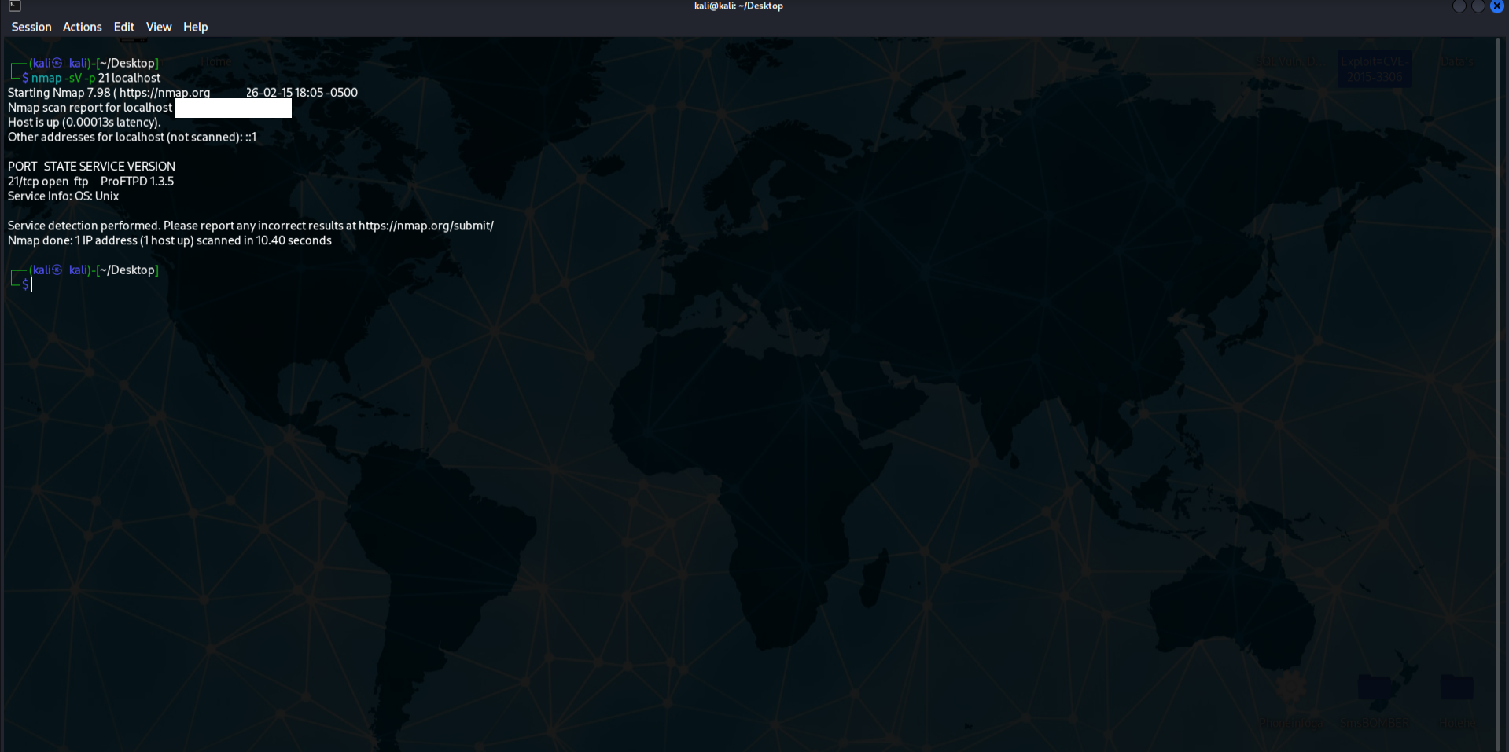Screen dimensions: 1509x752
Task: Click the window title "kali@kali: ~/Desktop"
Action: [x=738, y=6]
